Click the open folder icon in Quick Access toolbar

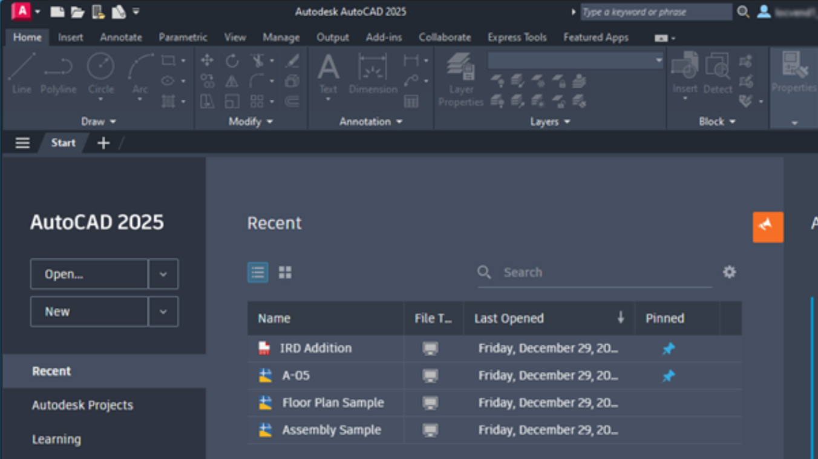click(77, 11)
